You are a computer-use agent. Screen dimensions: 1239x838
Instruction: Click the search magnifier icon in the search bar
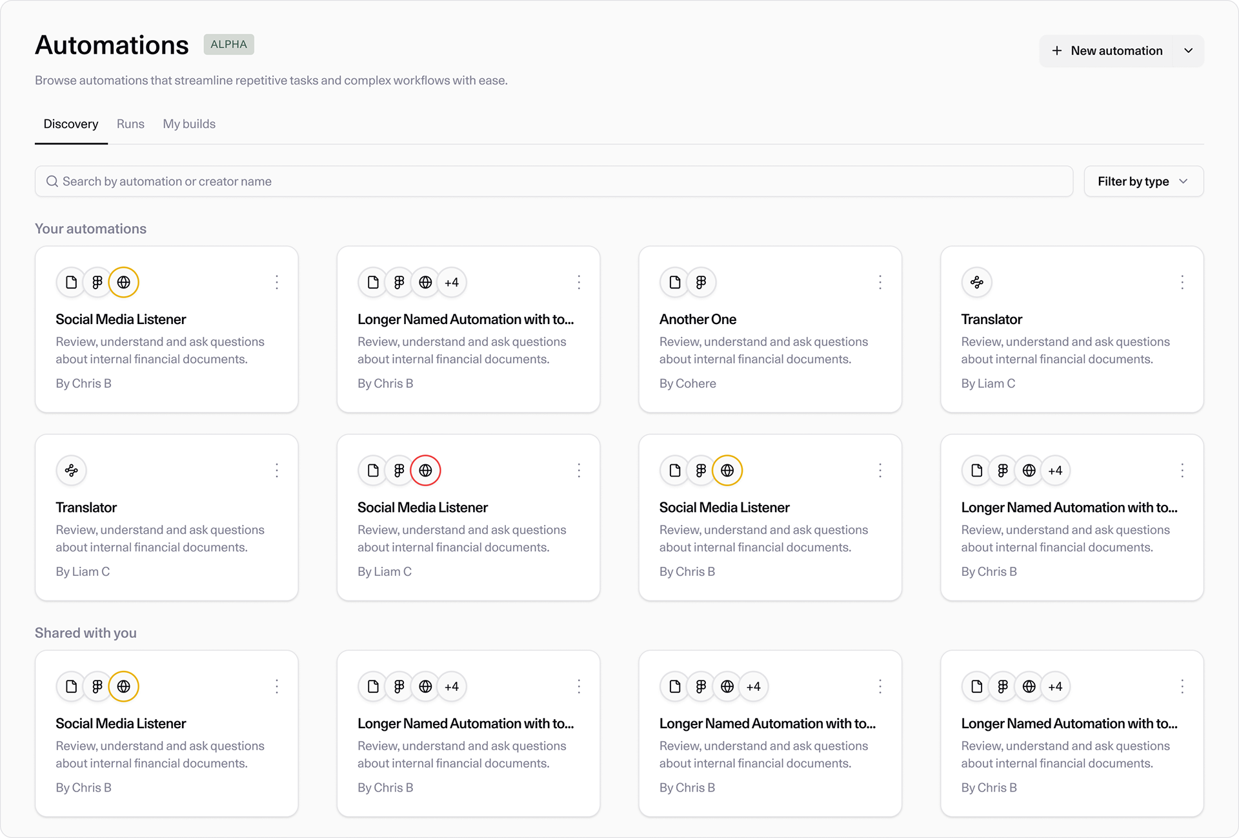pyautogui.click(x=52, y=181)
